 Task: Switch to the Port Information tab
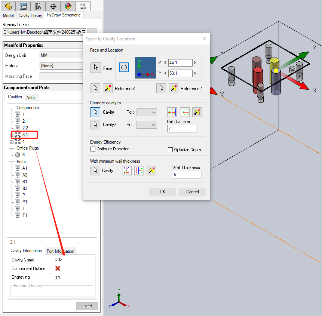tap(60, 251)
